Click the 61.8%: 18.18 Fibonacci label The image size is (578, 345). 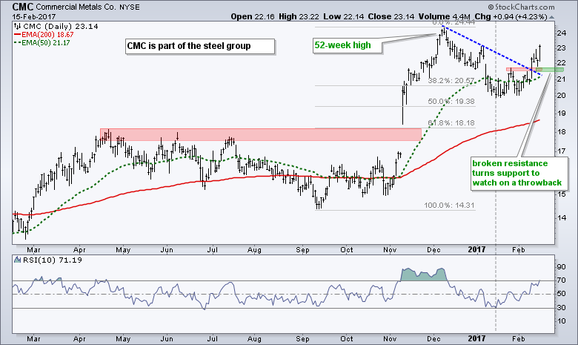(451, 123)
